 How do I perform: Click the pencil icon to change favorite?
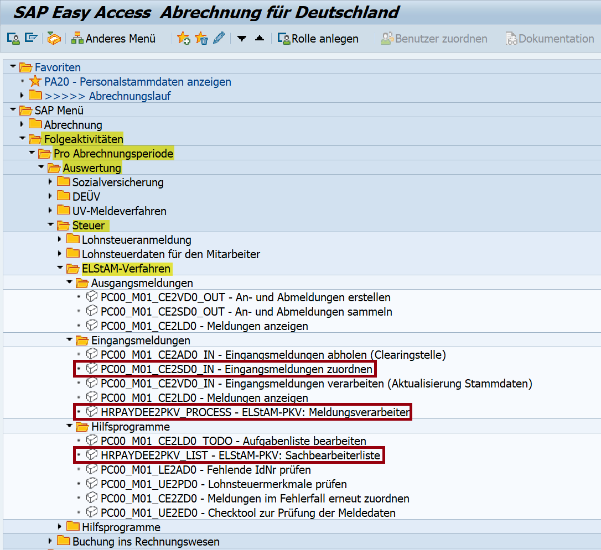coord(219,39)
